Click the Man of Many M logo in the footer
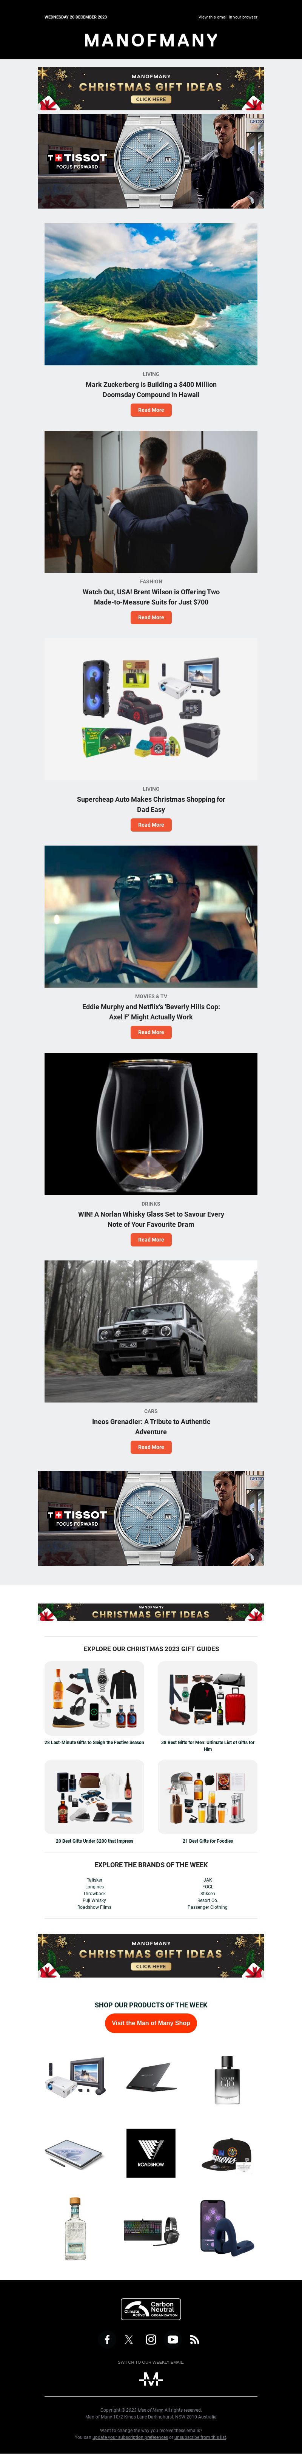 151,2379
